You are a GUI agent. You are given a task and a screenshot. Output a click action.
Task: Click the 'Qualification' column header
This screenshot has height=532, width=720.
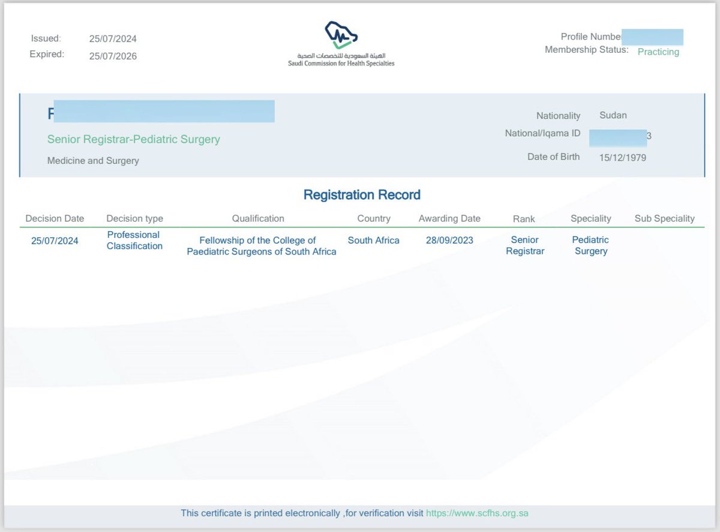point(258,219)
